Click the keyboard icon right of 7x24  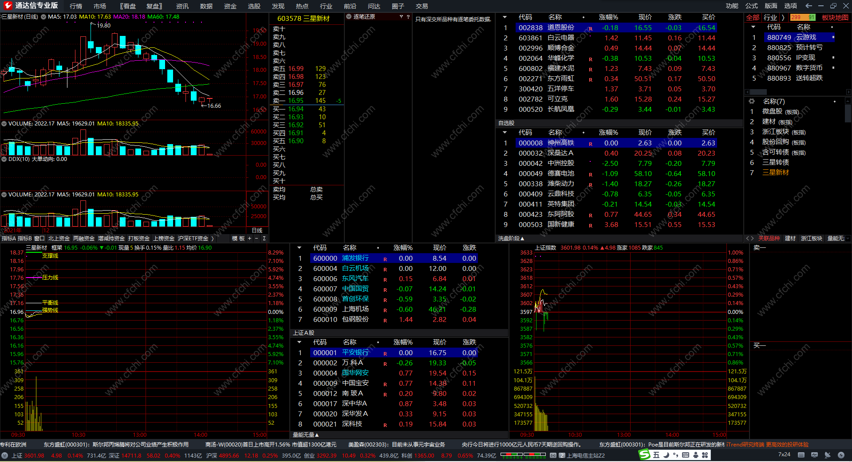801,455
